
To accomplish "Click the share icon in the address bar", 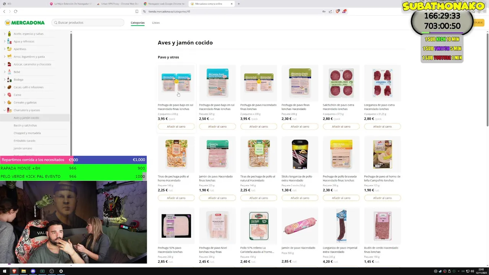I will click(330, 11).
